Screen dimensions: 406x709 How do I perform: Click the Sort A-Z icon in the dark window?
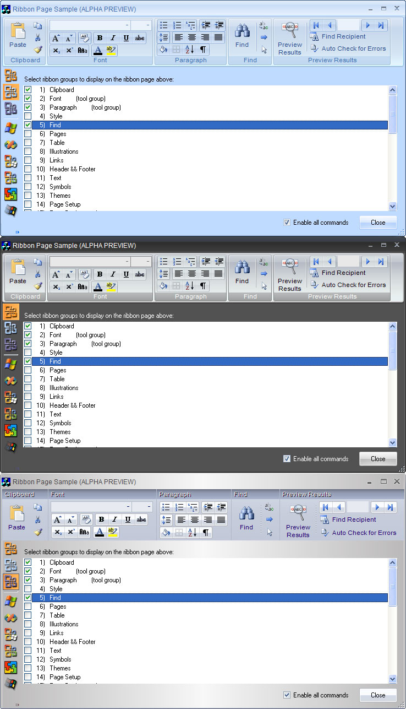point(190,285)
